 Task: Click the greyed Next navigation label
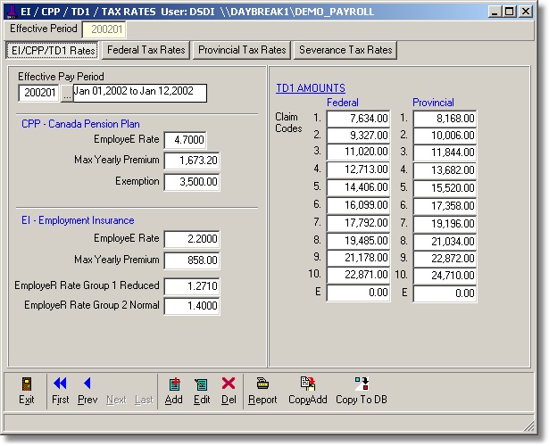click(x=116, y=400)
